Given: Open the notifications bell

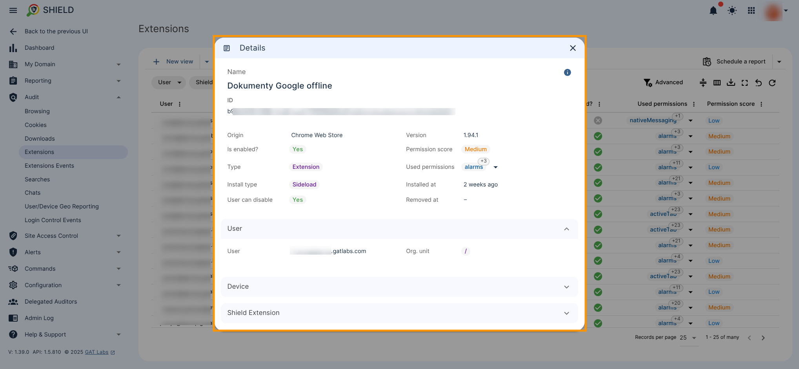Looking at the screenshot, I should point(713,11).
